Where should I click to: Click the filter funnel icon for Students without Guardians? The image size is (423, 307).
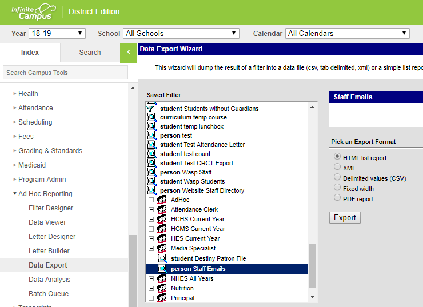pyautogui.click(x=151, y=109)
